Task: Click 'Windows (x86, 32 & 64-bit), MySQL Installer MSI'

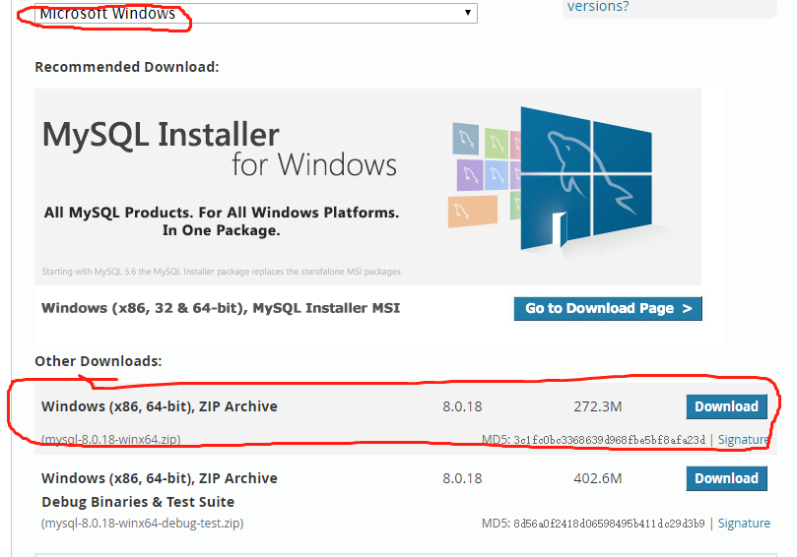Action: (x=221, y=308)
